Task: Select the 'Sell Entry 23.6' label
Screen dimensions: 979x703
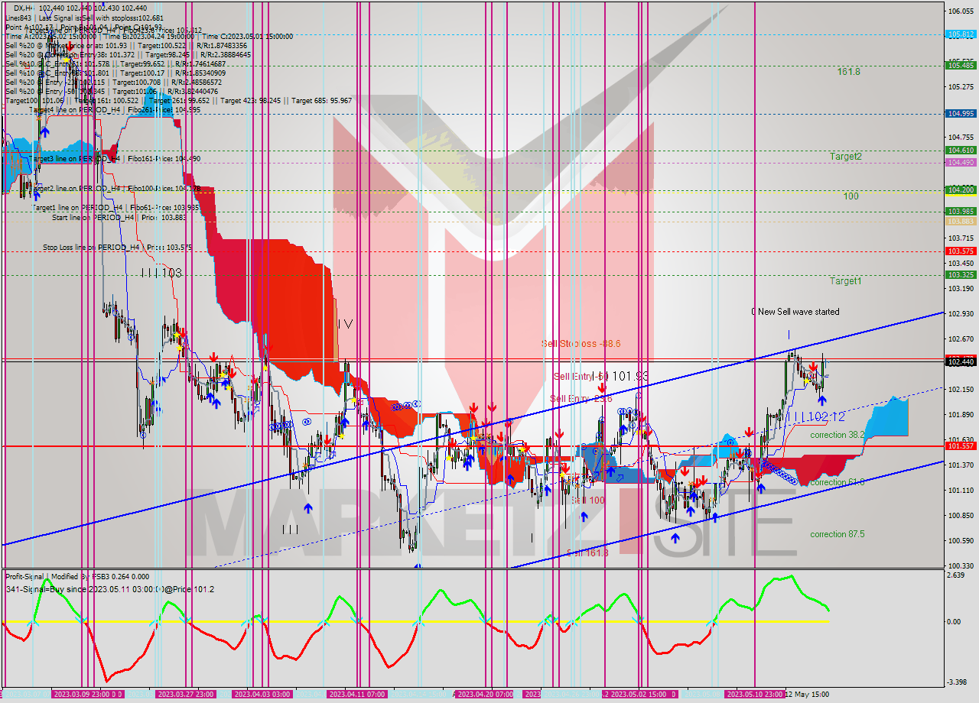Action: tap(581, 399)
